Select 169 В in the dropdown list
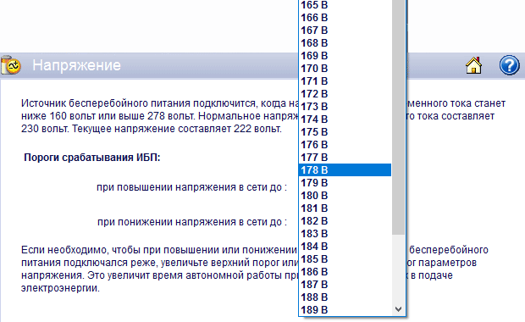Screen dimensions: 525x322 click(x=345, y=56)
